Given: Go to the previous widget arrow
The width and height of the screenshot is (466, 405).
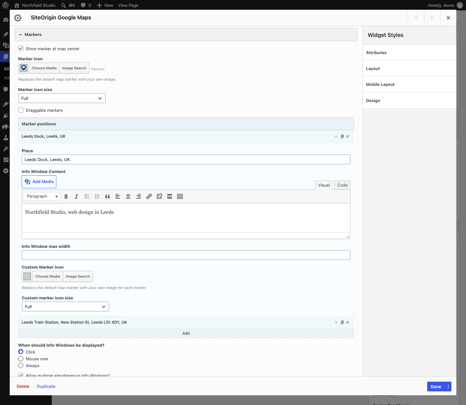Looking at the screenshot, I should pos(416,18).
